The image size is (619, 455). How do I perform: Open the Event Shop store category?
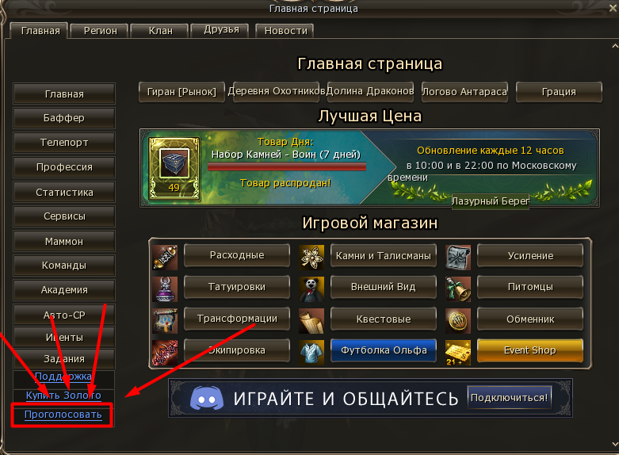(529, 350)
